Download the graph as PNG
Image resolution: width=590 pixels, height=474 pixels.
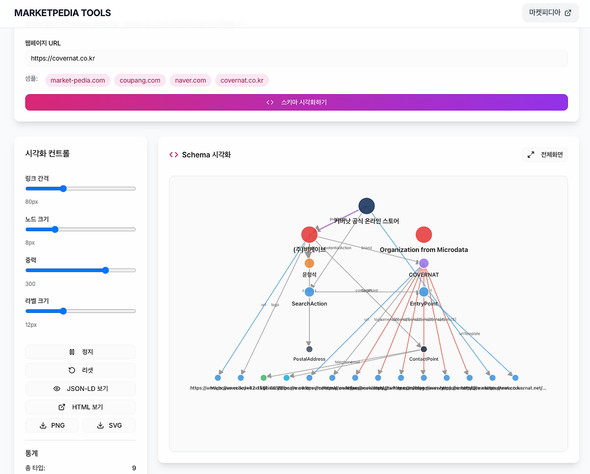[x=52, y=426]
